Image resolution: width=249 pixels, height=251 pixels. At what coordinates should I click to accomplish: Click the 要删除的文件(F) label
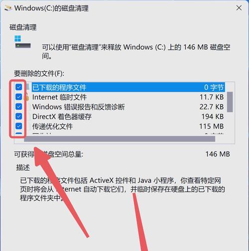pyautogui.click(x=39, y=73)
